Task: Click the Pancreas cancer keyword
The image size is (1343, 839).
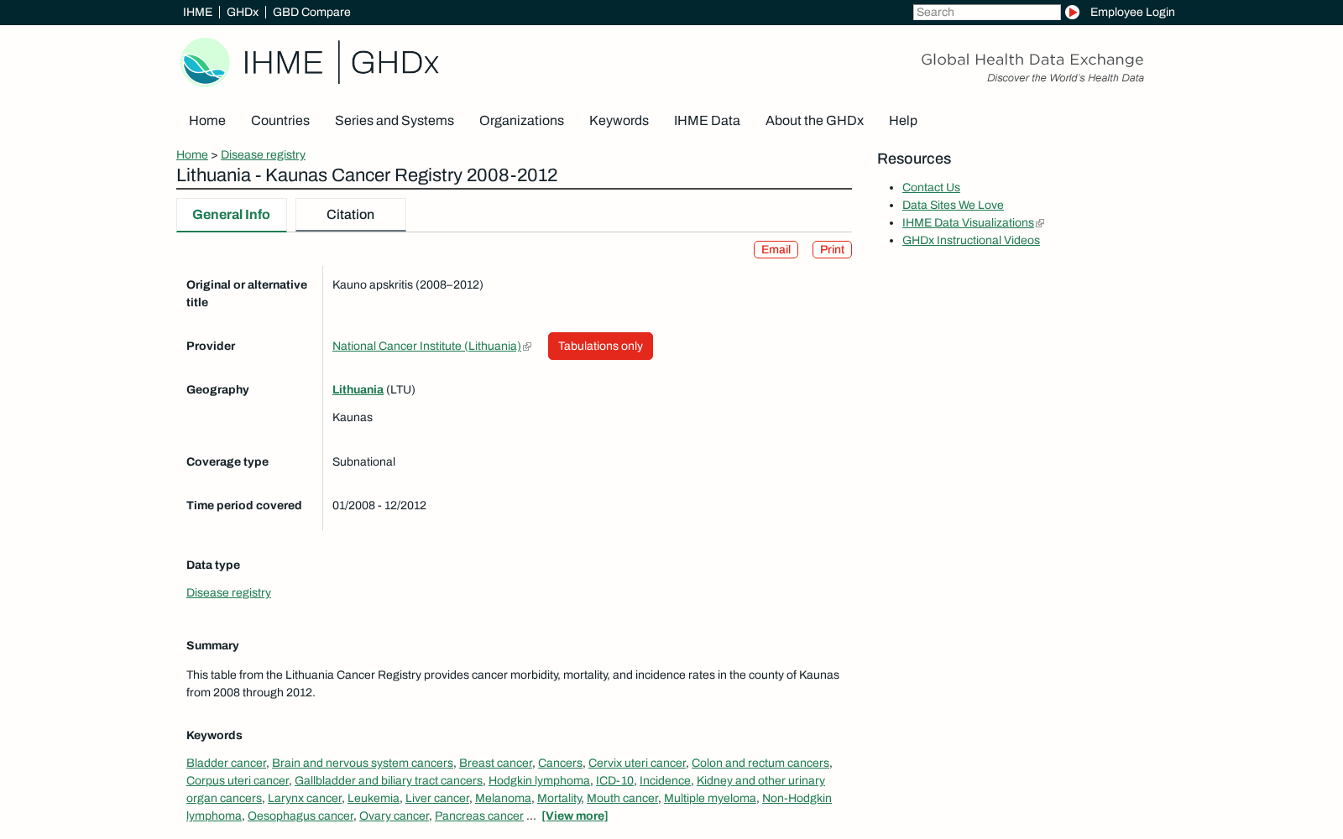Action: point(479,816)
